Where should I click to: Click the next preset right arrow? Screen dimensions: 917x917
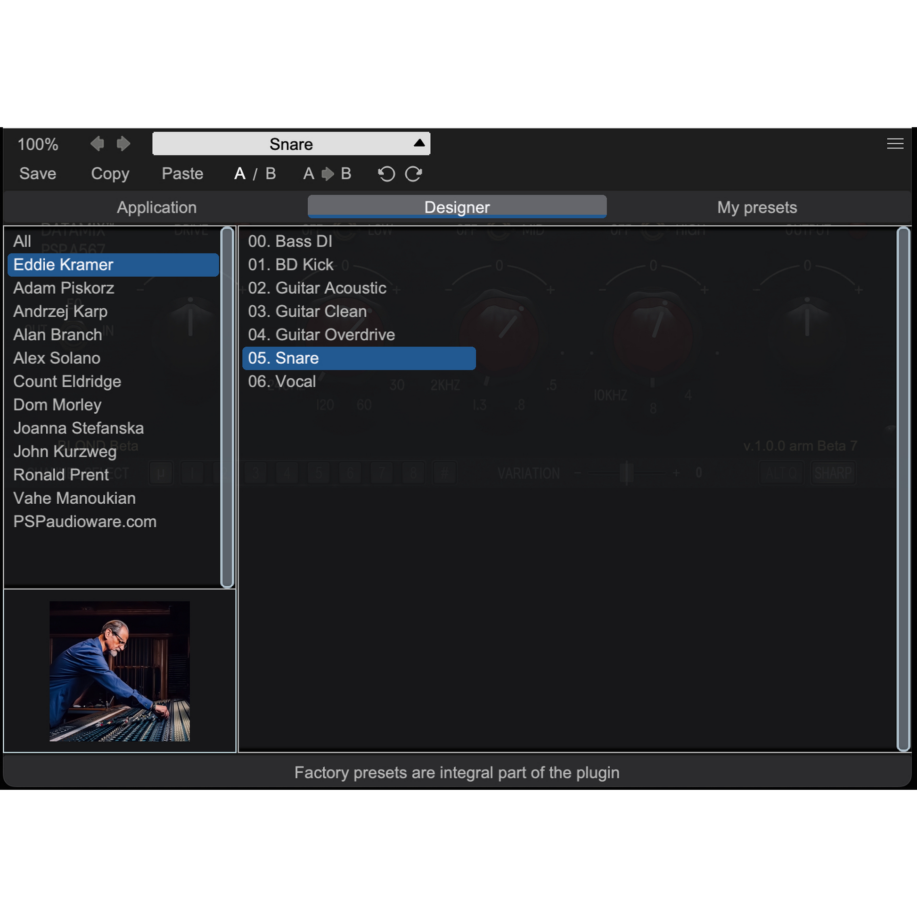pos(123,143)
